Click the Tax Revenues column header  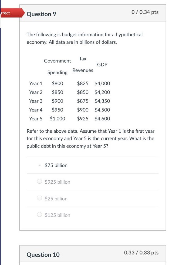click(83, 64)
